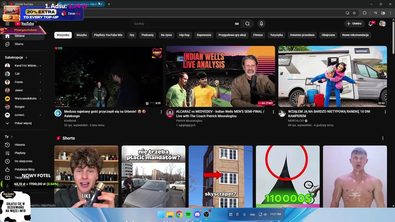Open File Explorer from the taskbar
Screen dimensions: 395x222
click(x=170, y=215)
